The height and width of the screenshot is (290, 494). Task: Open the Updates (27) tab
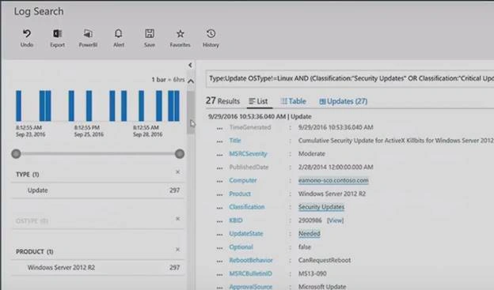click(x=343, y=101)
